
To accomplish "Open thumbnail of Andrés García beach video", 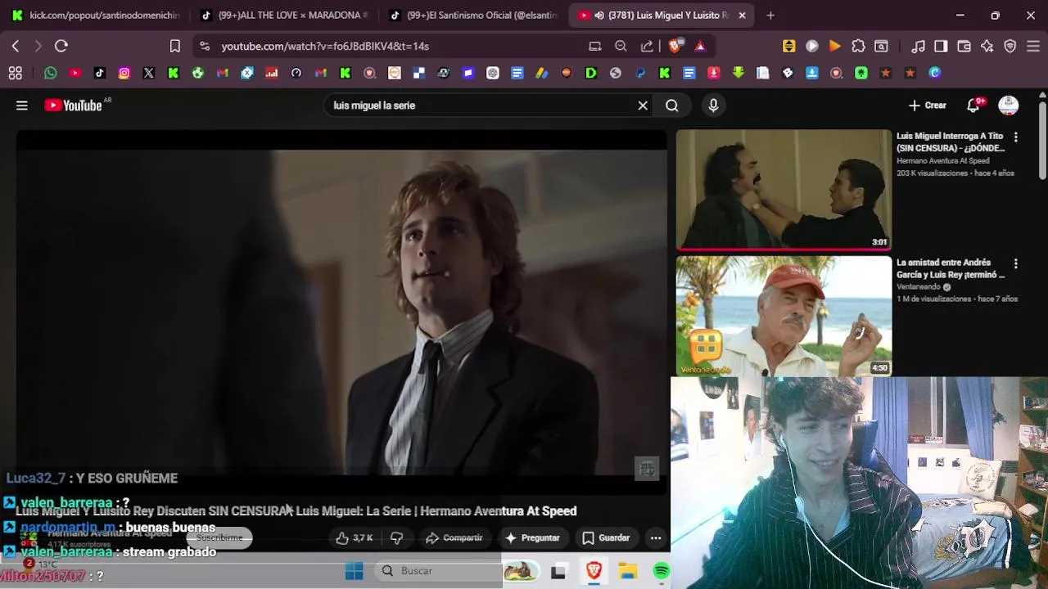I will (784, 316).
